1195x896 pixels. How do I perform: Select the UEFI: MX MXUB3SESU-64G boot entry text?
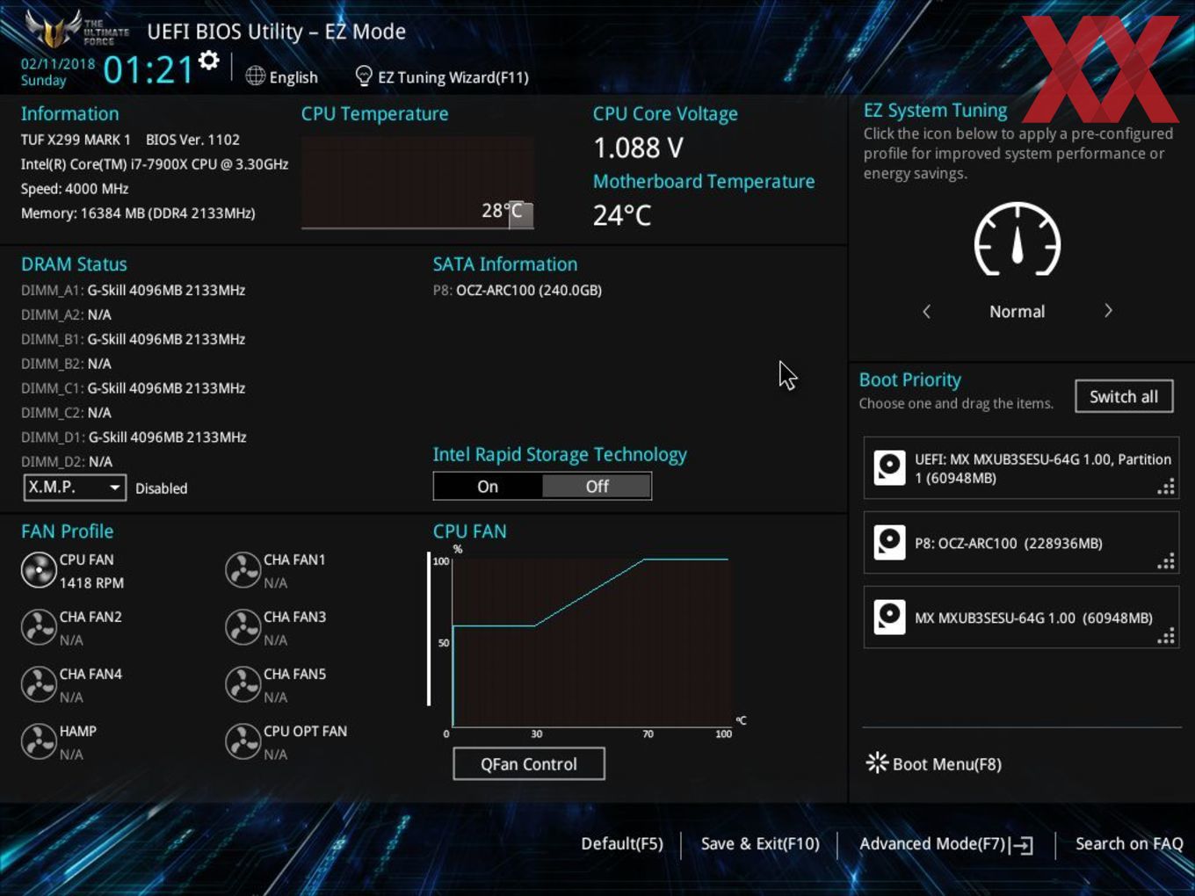(x=1043, y=468)
